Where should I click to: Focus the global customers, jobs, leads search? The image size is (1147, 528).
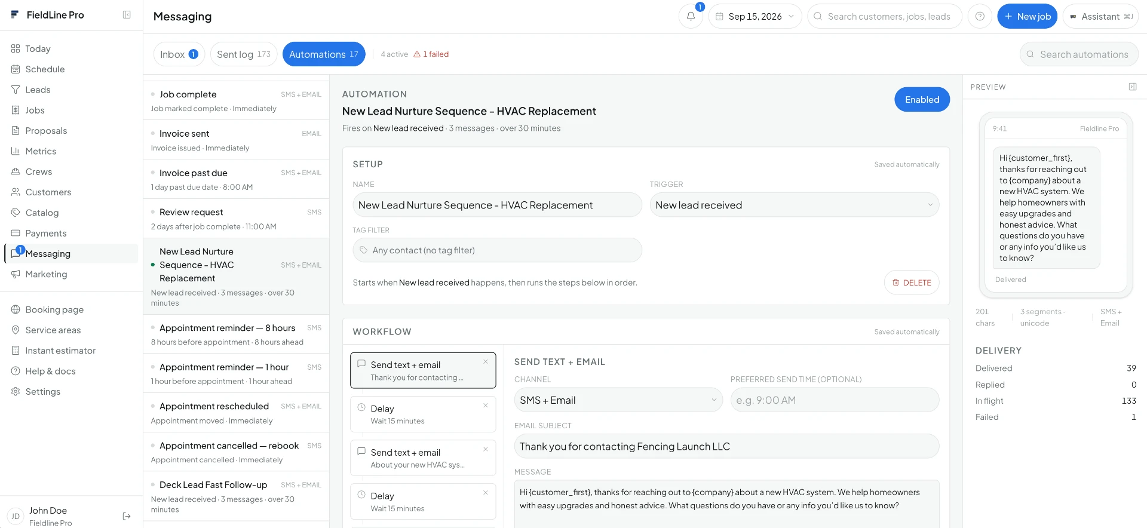click(885, 16)
